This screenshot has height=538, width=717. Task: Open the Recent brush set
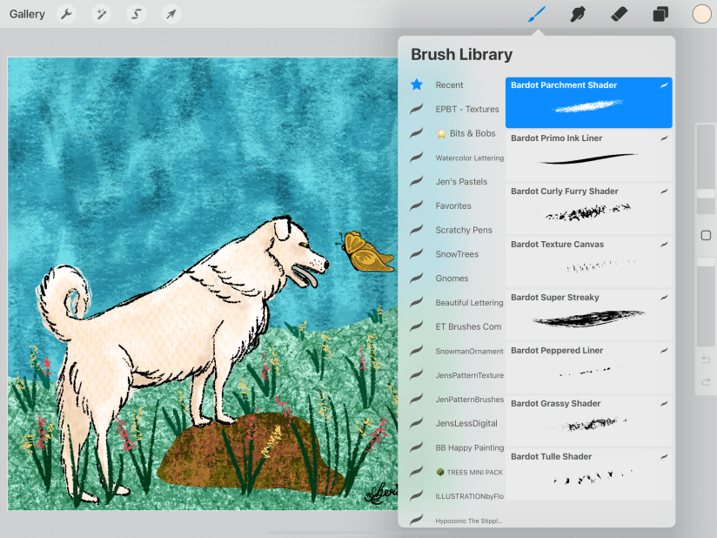[449, 85]
